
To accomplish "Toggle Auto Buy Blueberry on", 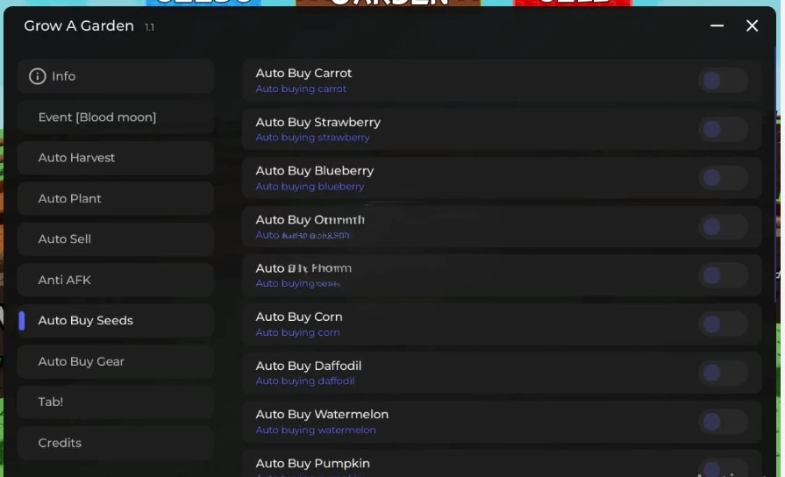I will [723, 178].
